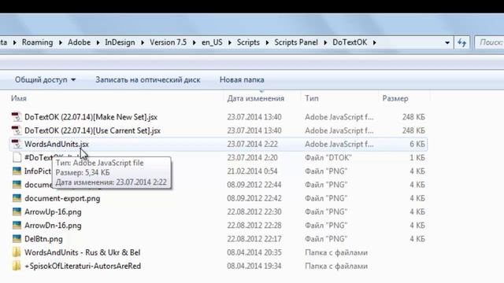
Task: Expand the arrow after InDesign in the path
Action: click(143, 42)
